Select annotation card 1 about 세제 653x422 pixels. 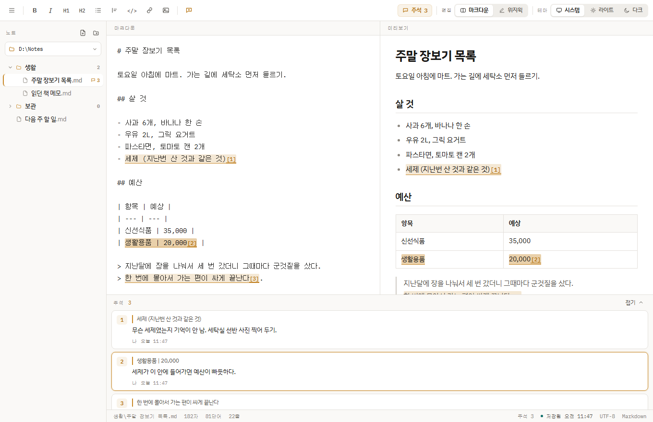coord(379,329)
